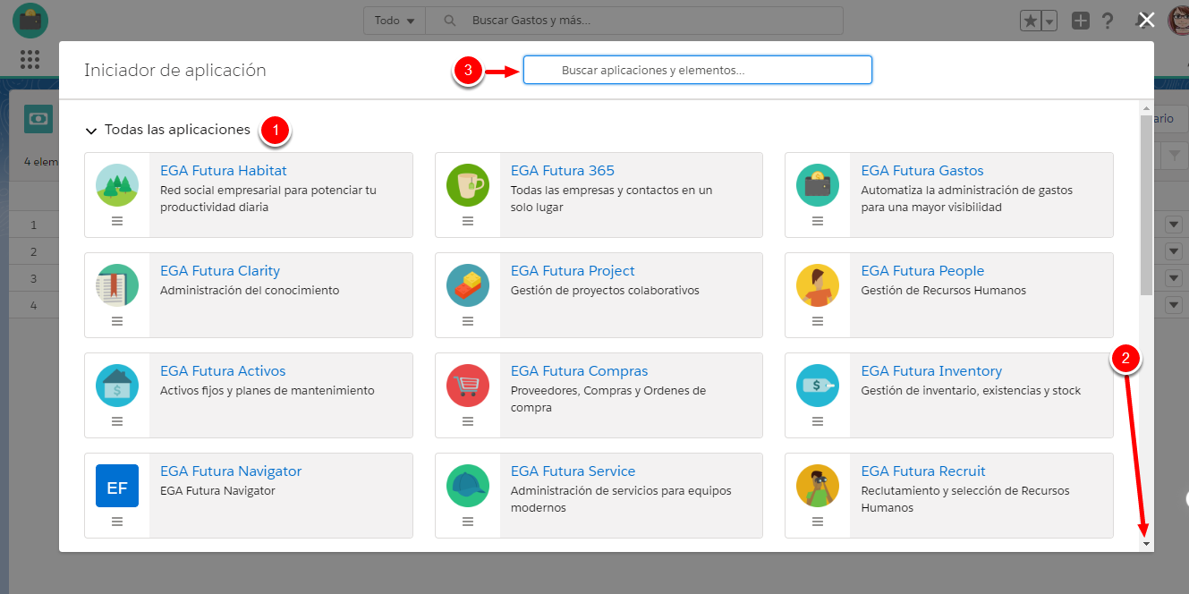Click the EGA Futura Project blocks icon
Viewport: 1189px width, 594px height.
coord(467,285)
